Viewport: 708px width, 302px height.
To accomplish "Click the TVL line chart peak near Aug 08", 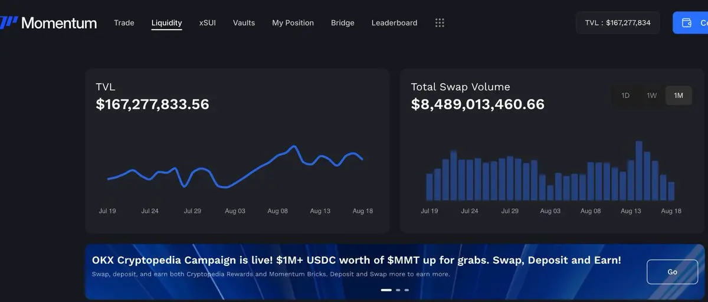I will pyautogui.click(x=293, y=146).
